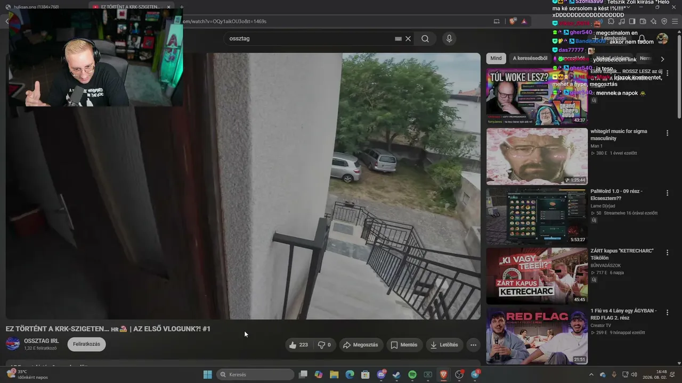Image resolution: width=682 pixels, height=383 pixels.
Task: Open the Windows Start menu
Action: click(x=208, y=374)
